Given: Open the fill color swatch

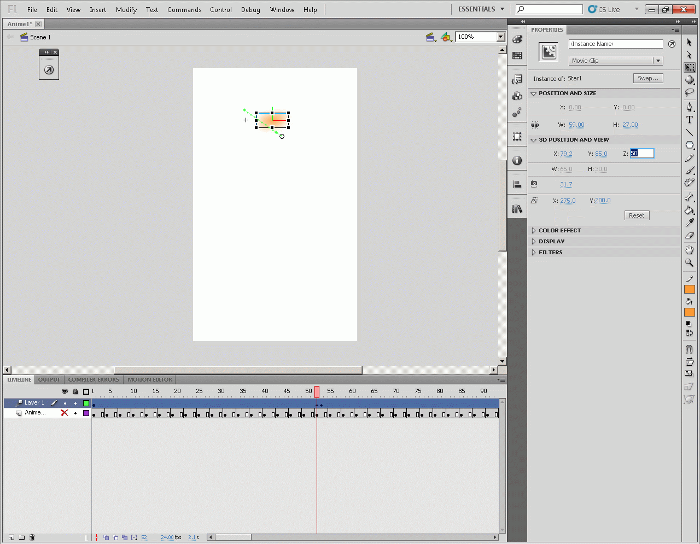Looking at the screenshot, I should click(689, 312).
